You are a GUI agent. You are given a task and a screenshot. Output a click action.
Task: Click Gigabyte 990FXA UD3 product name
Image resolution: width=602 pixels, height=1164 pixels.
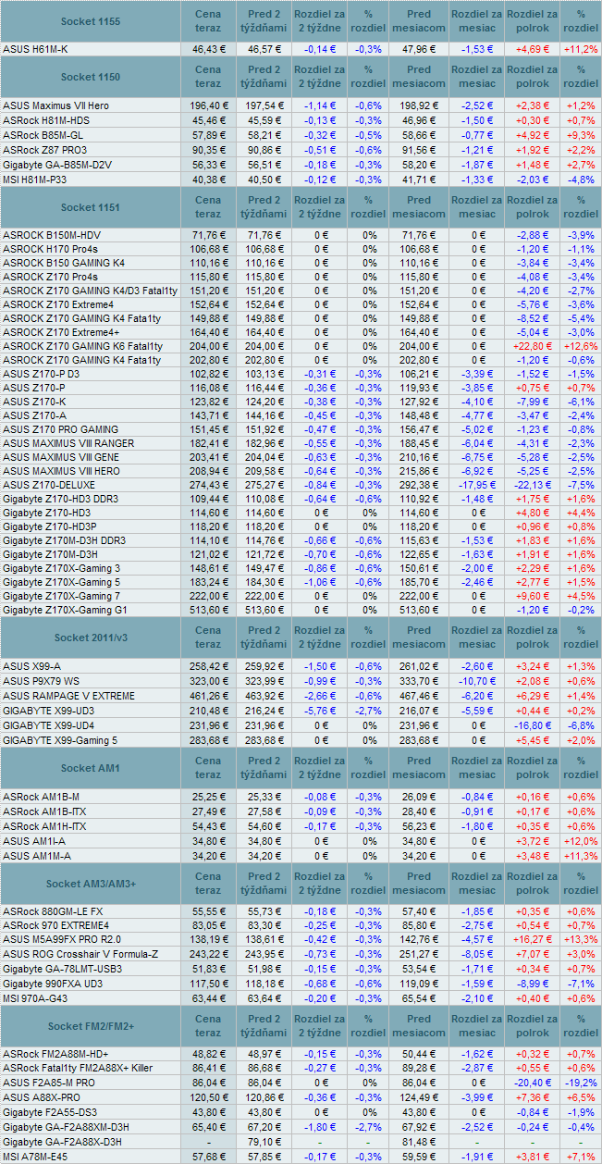[52, 983]
